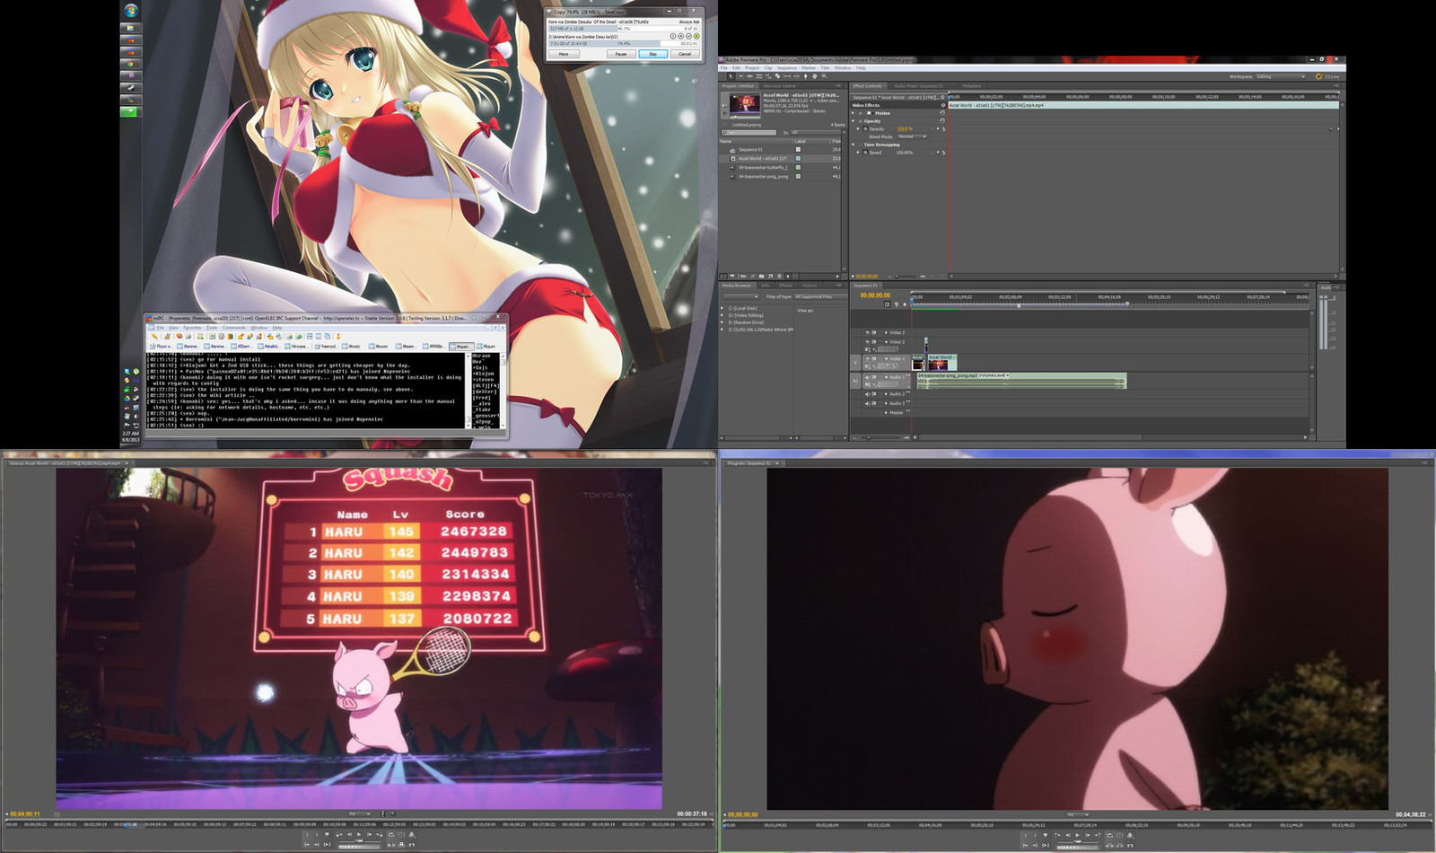This screenshot has width=1436, height=853.
Task: Play the Source monitor clip
Action: pyautogui.click(x=359, y=834)
